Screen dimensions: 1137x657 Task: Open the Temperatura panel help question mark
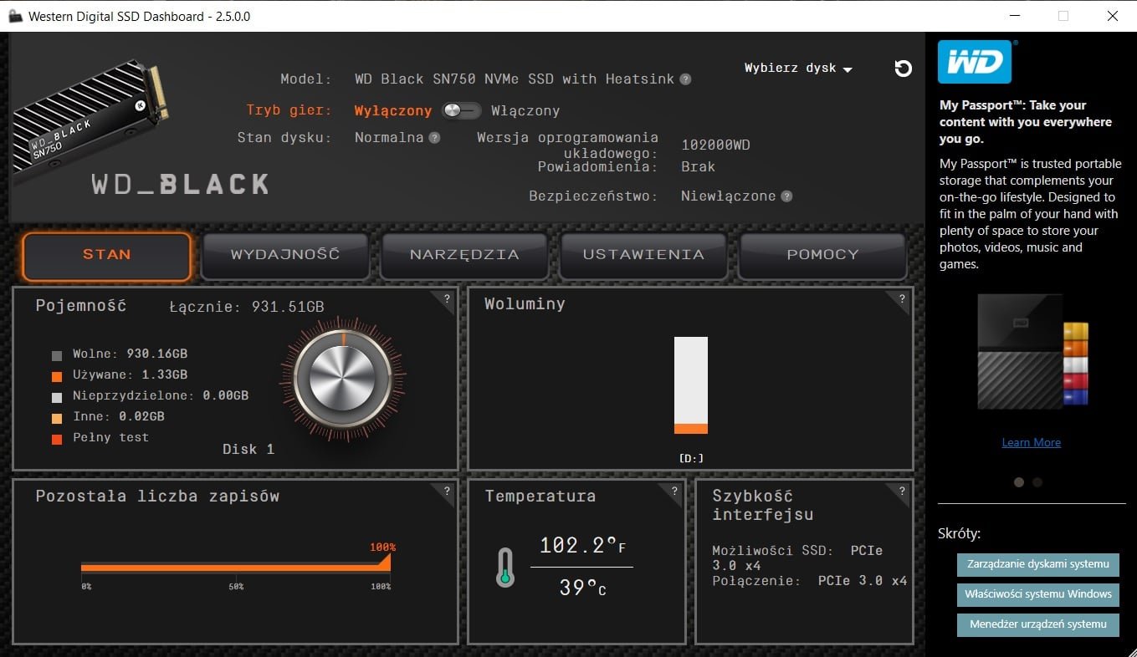[674, 491]
